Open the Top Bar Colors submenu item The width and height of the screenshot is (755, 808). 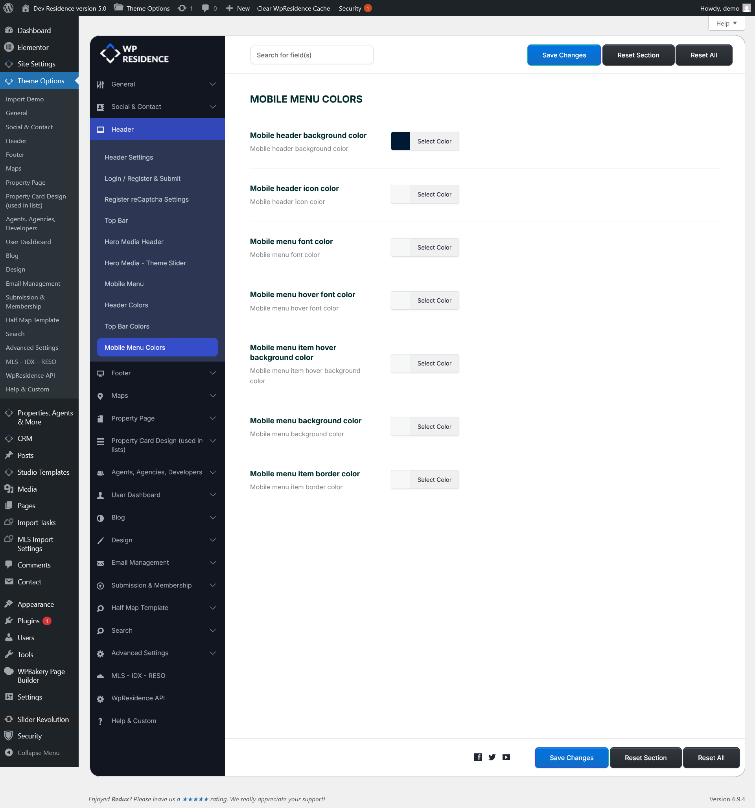tap(127, 326)
